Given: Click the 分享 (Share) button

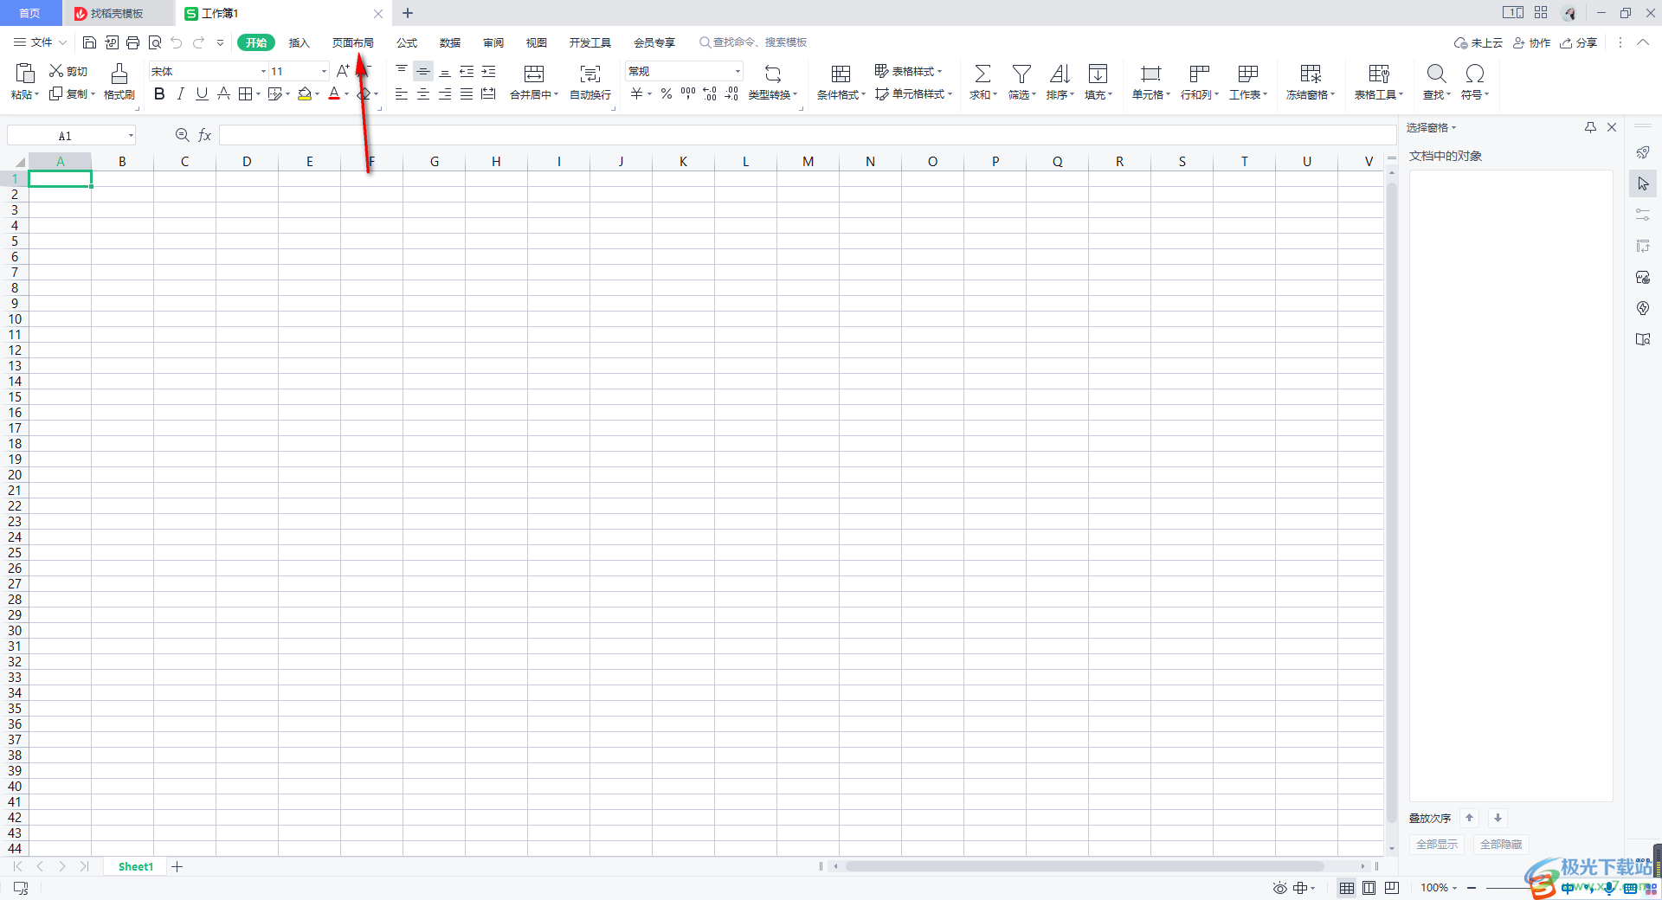Looking at the screenshot, I should click(x=1579, y=42).
